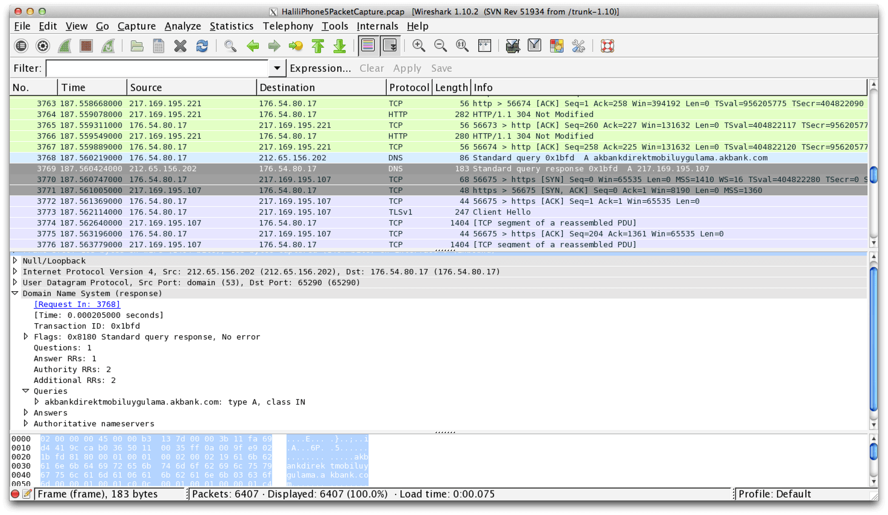Open the capture interfaces list
The width and height of the screenshot is (888, 515).
pyautogui.click(x=21, y=46)
